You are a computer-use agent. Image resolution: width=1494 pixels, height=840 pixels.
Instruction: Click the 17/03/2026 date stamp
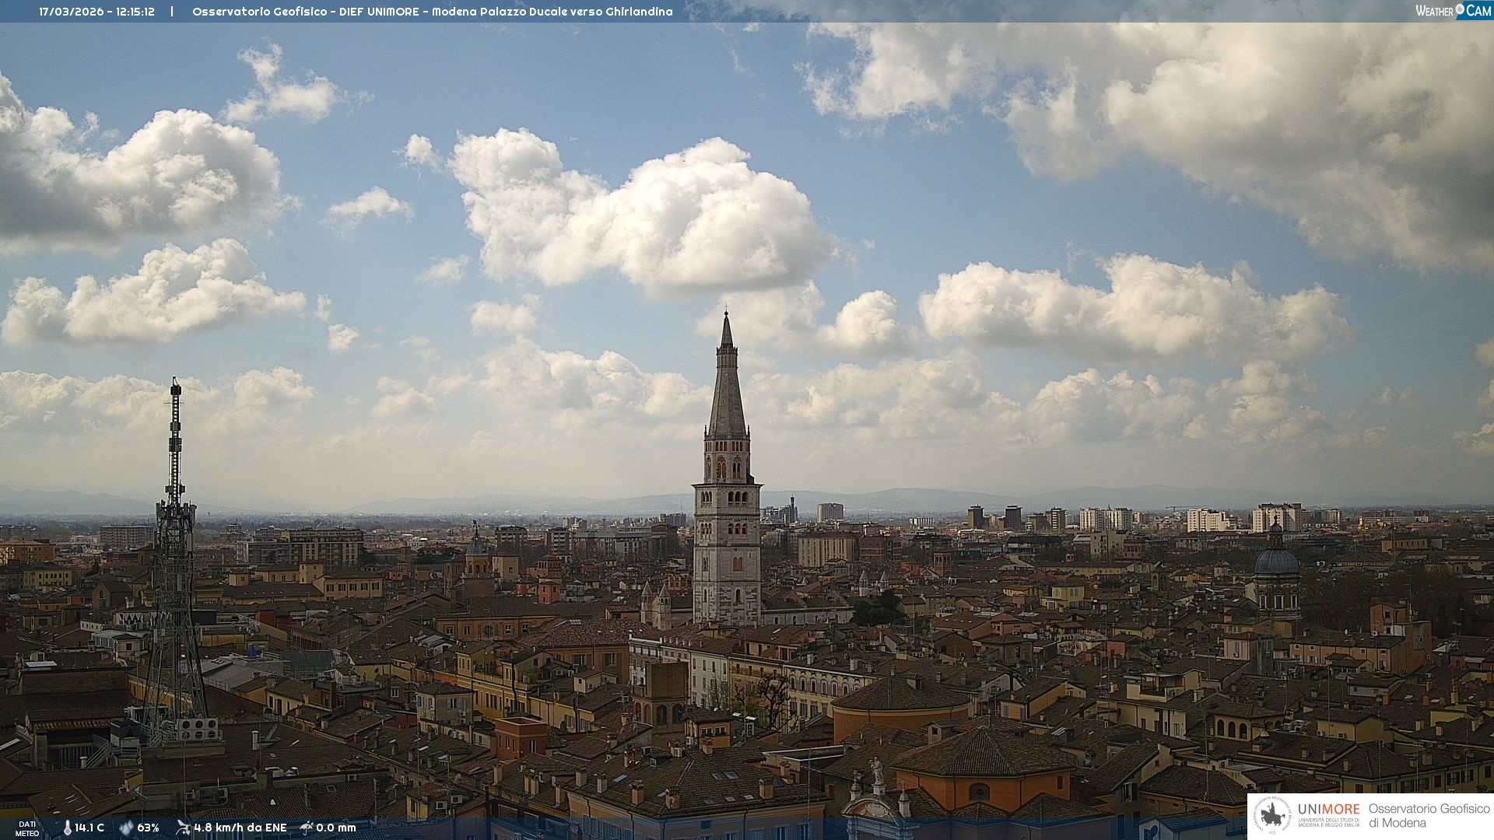(72, 12)
